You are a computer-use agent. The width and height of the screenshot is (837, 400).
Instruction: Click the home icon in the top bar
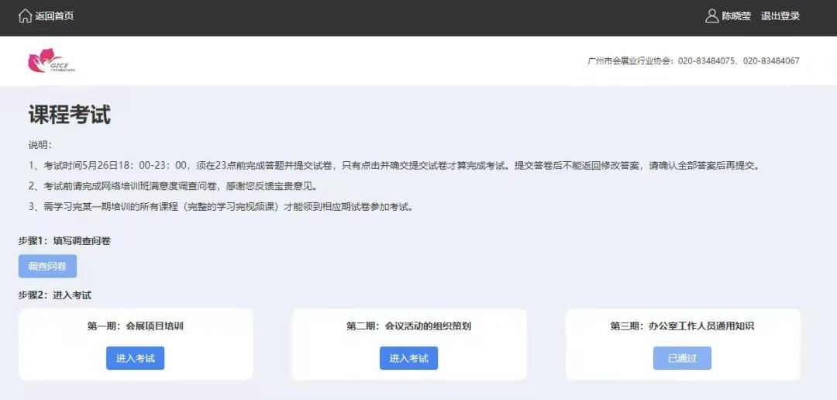pos(25,16)
